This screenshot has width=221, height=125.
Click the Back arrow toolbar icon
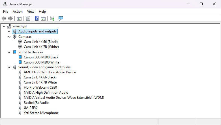(4, 19)
